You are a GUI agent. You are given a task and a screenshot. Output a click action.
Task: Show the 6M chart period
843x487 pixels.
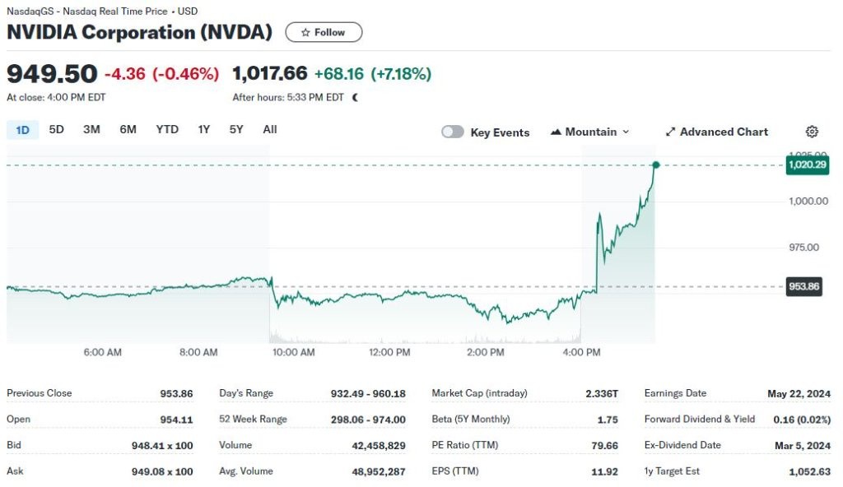pos(128,129)
